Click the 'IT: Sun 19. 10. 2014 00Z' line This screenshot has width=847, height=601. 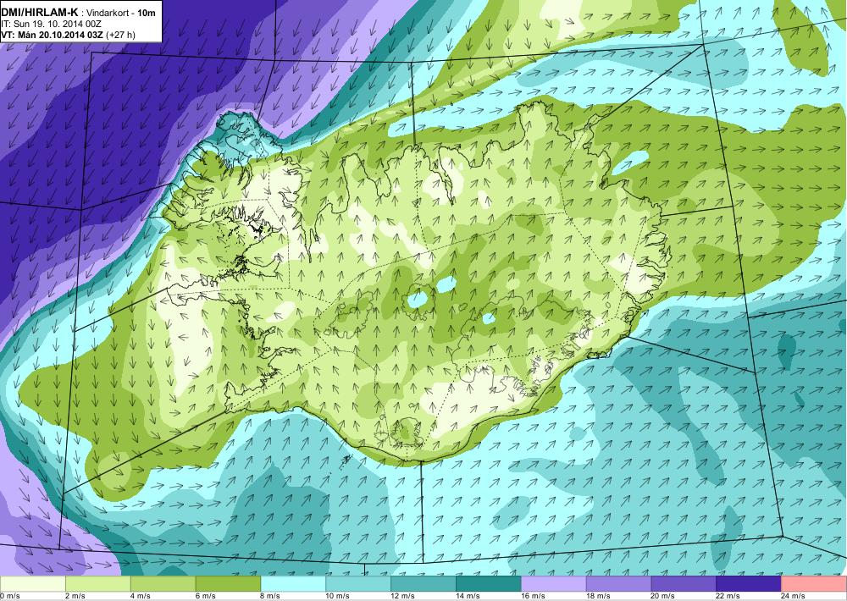pos(52,24)
